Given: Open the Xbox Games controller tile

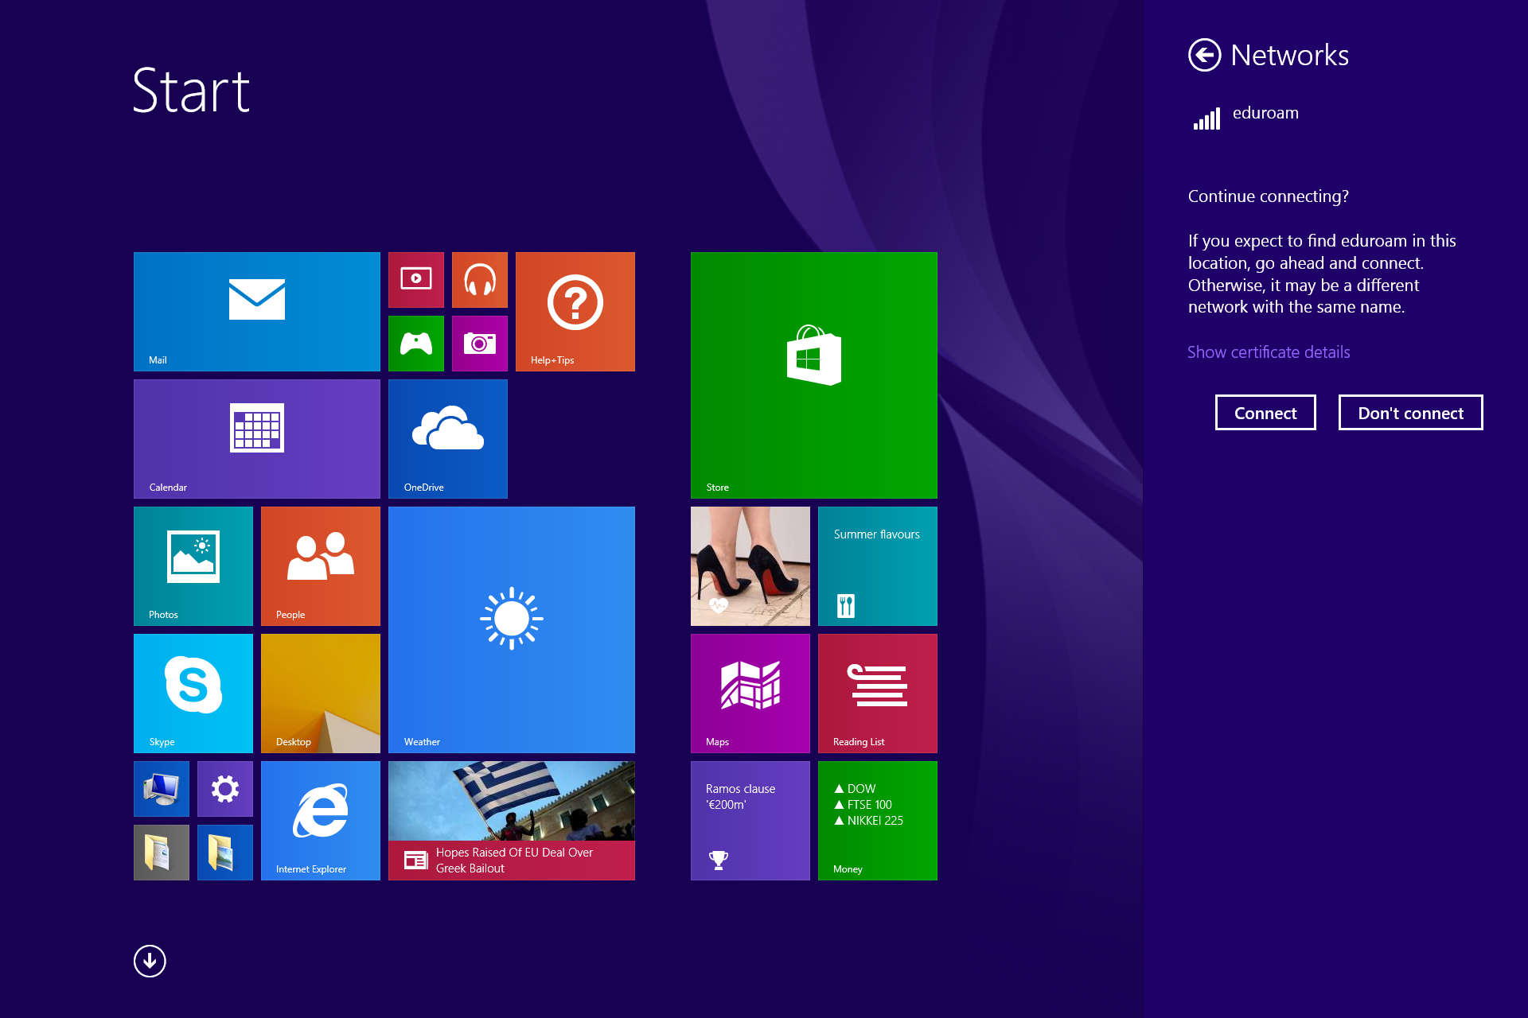Looking at the screenshot, I should coord(416,344).
